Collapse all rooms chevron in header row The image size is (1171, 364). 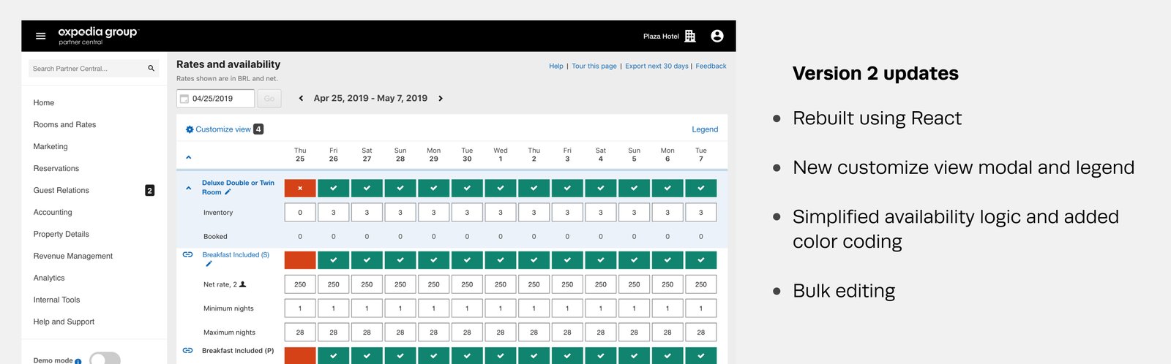click(188, 157)
